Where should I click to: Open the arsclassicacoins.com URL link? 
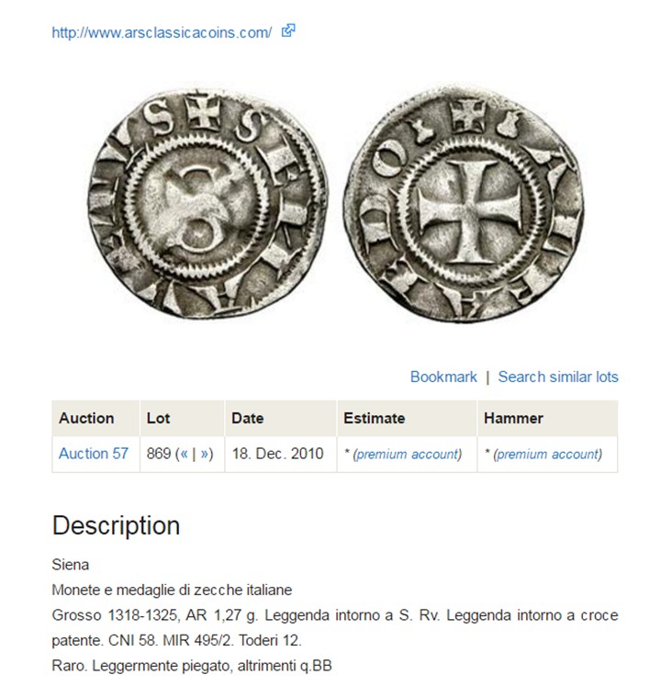tap(162, 32)
